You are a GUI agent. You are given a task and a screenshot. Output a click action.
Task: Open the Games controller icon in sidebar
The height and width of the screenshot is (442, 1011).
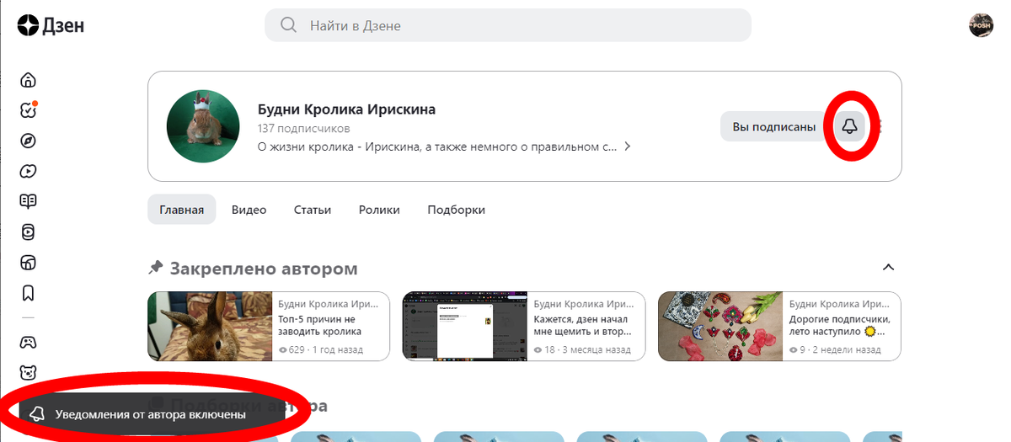pos(29,342)
